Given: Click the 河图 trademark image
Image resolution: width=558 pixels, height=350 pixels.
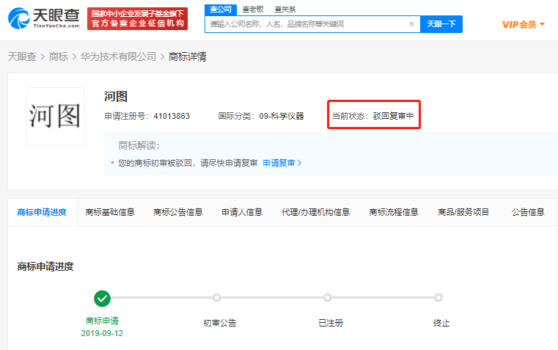Looking at the screenshot, I should click(56, 117).
